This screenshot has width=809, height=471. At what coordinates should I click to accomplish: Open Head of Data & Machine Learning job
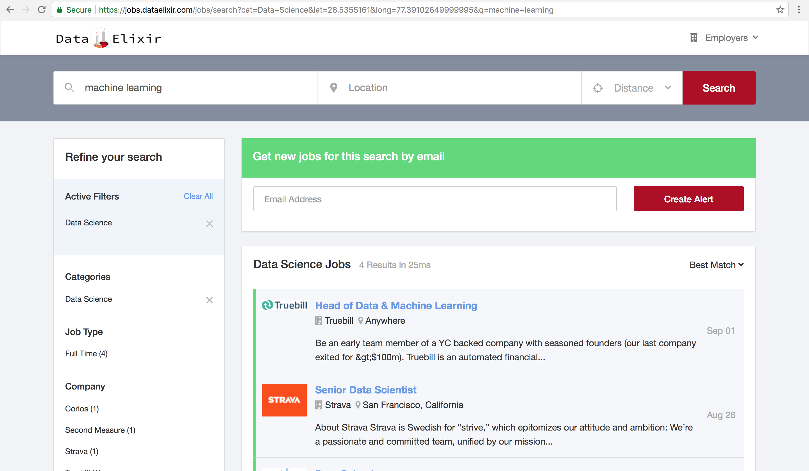coord(396,305)
